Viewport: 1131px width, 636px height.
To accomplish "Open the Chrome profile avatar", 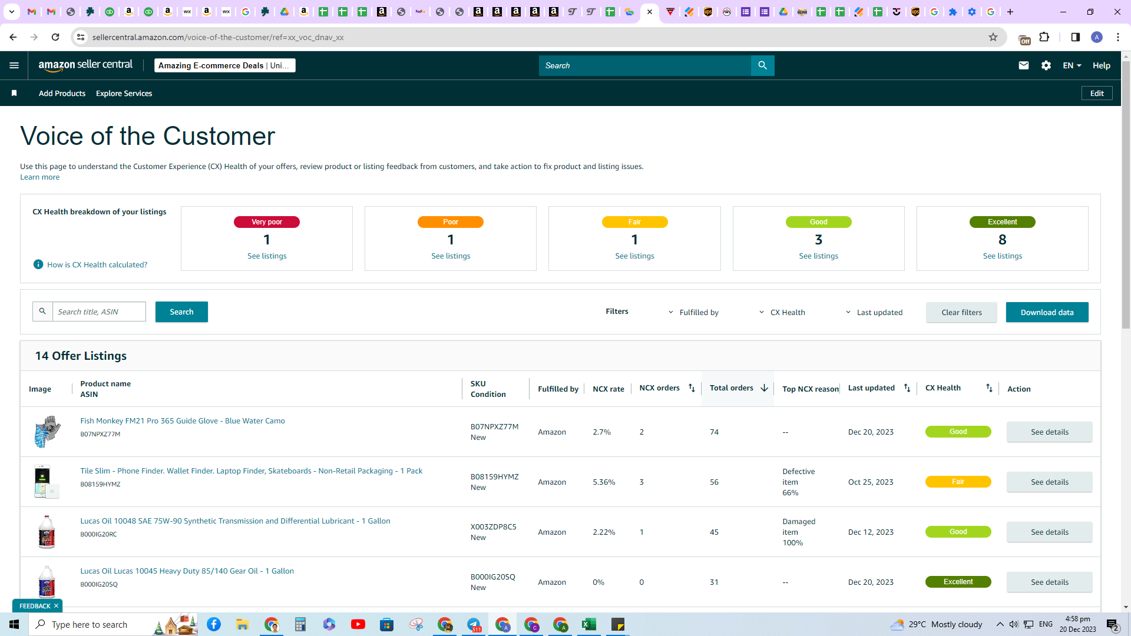I will click(x=1097, y=37).
